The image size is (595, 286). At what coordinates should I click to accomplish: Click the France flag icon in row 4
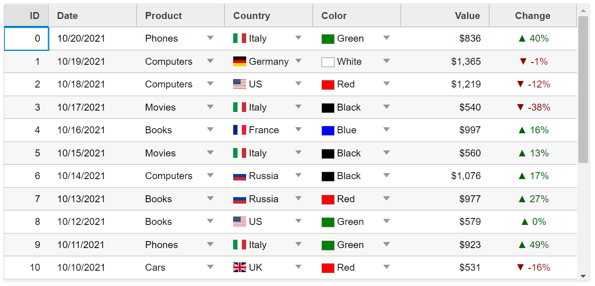(x=239, y=130)
